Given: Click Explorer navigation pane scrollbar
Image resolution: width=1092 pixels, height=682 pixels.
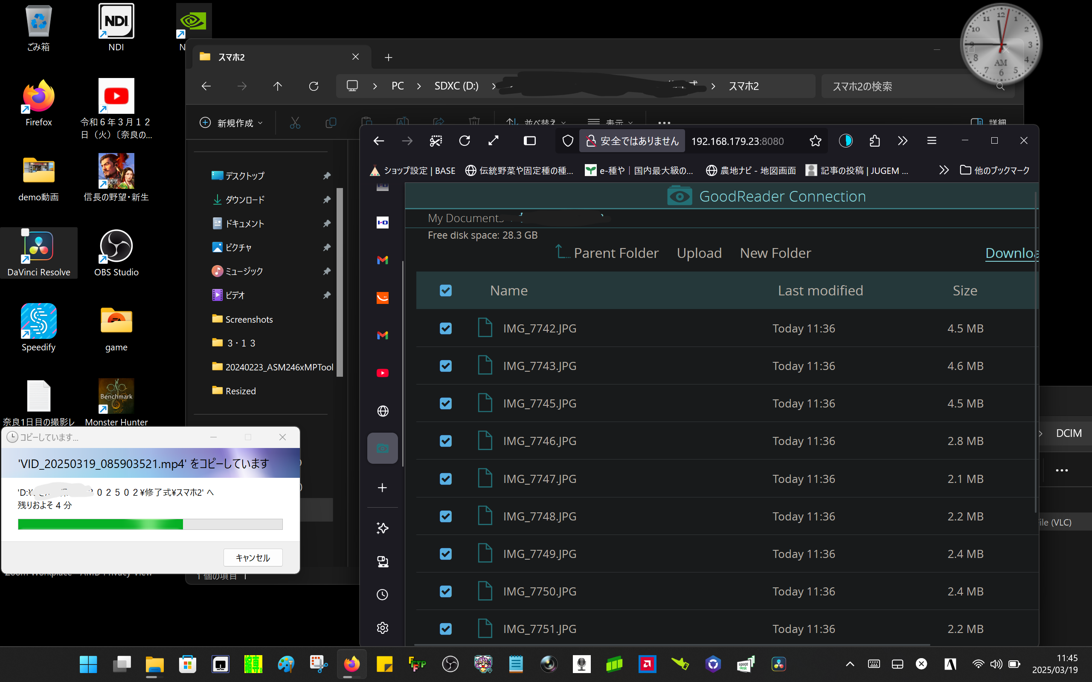Looking at the screenshot, I should (x=340, y=282).
